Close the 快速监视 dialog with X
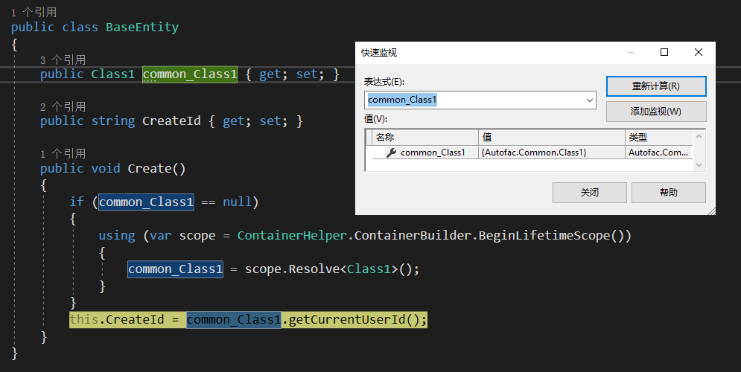Image resolution: width=741 pixels, height=372 pixels. pyautogui.click(x=698, y=52)
